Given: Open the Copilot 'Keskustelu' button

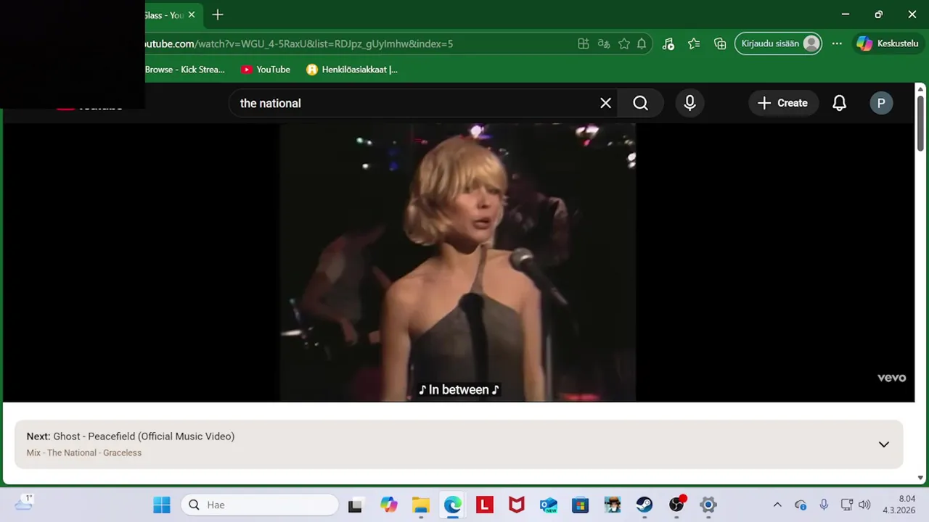Looking at the screenshot, I should click(888, 43).
